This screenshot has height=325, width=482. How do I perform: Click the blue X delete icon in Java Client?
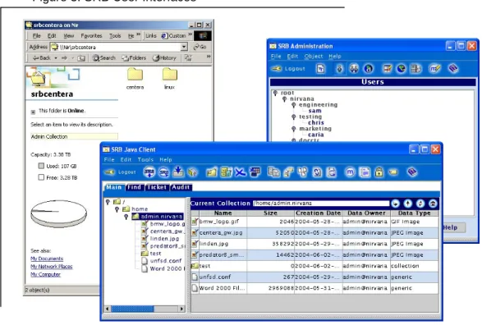click(x=241, y=172)
